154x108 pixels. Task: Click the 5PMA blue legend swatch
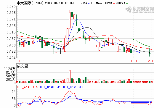tap(89, 3)
